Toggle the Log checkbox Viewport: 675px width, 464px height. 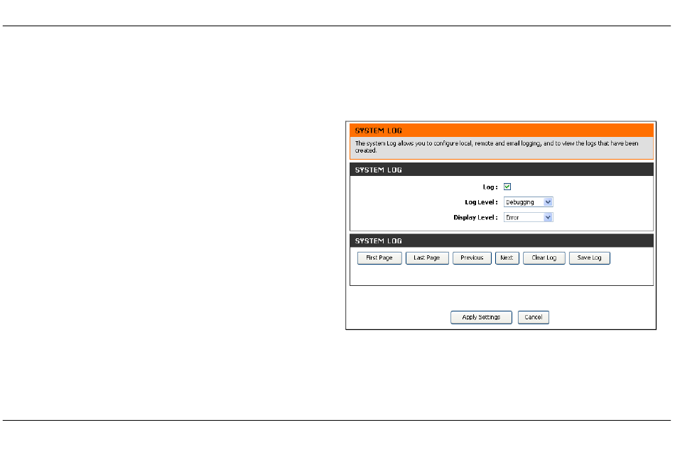pyautogui.click(x=507, y=187)
